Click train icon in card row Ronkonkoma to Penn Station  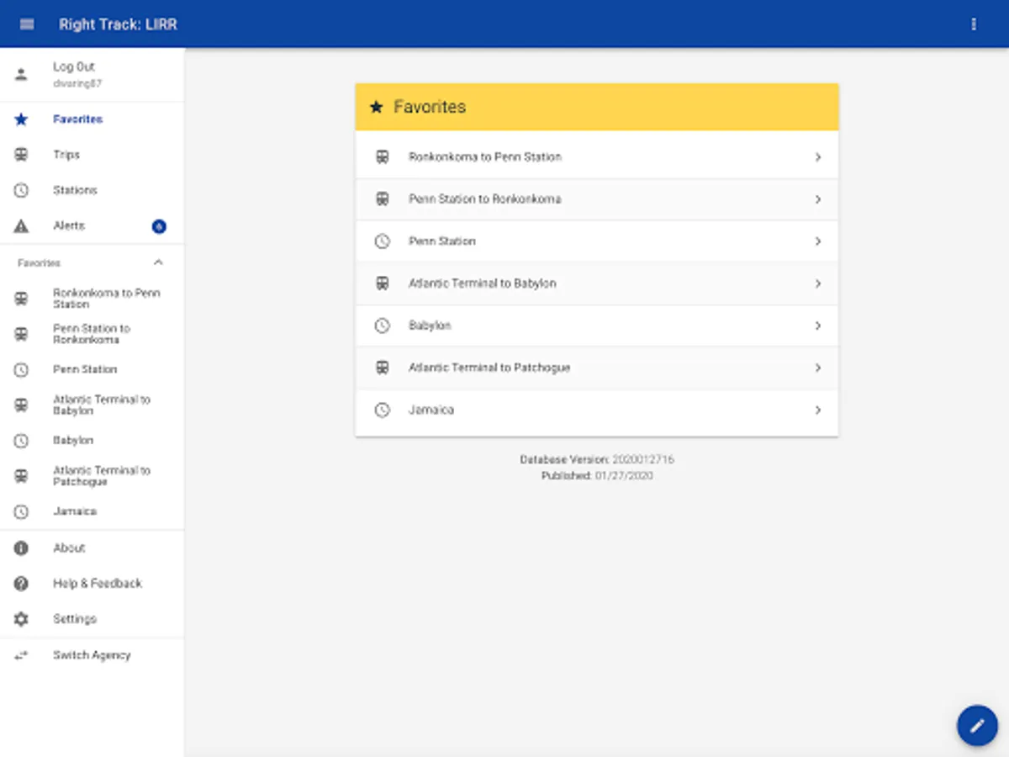pyautogui.click(x=382, y=157)
